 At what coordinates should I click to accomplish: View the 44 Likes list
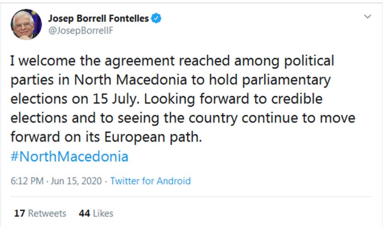[x=96, y=213]
